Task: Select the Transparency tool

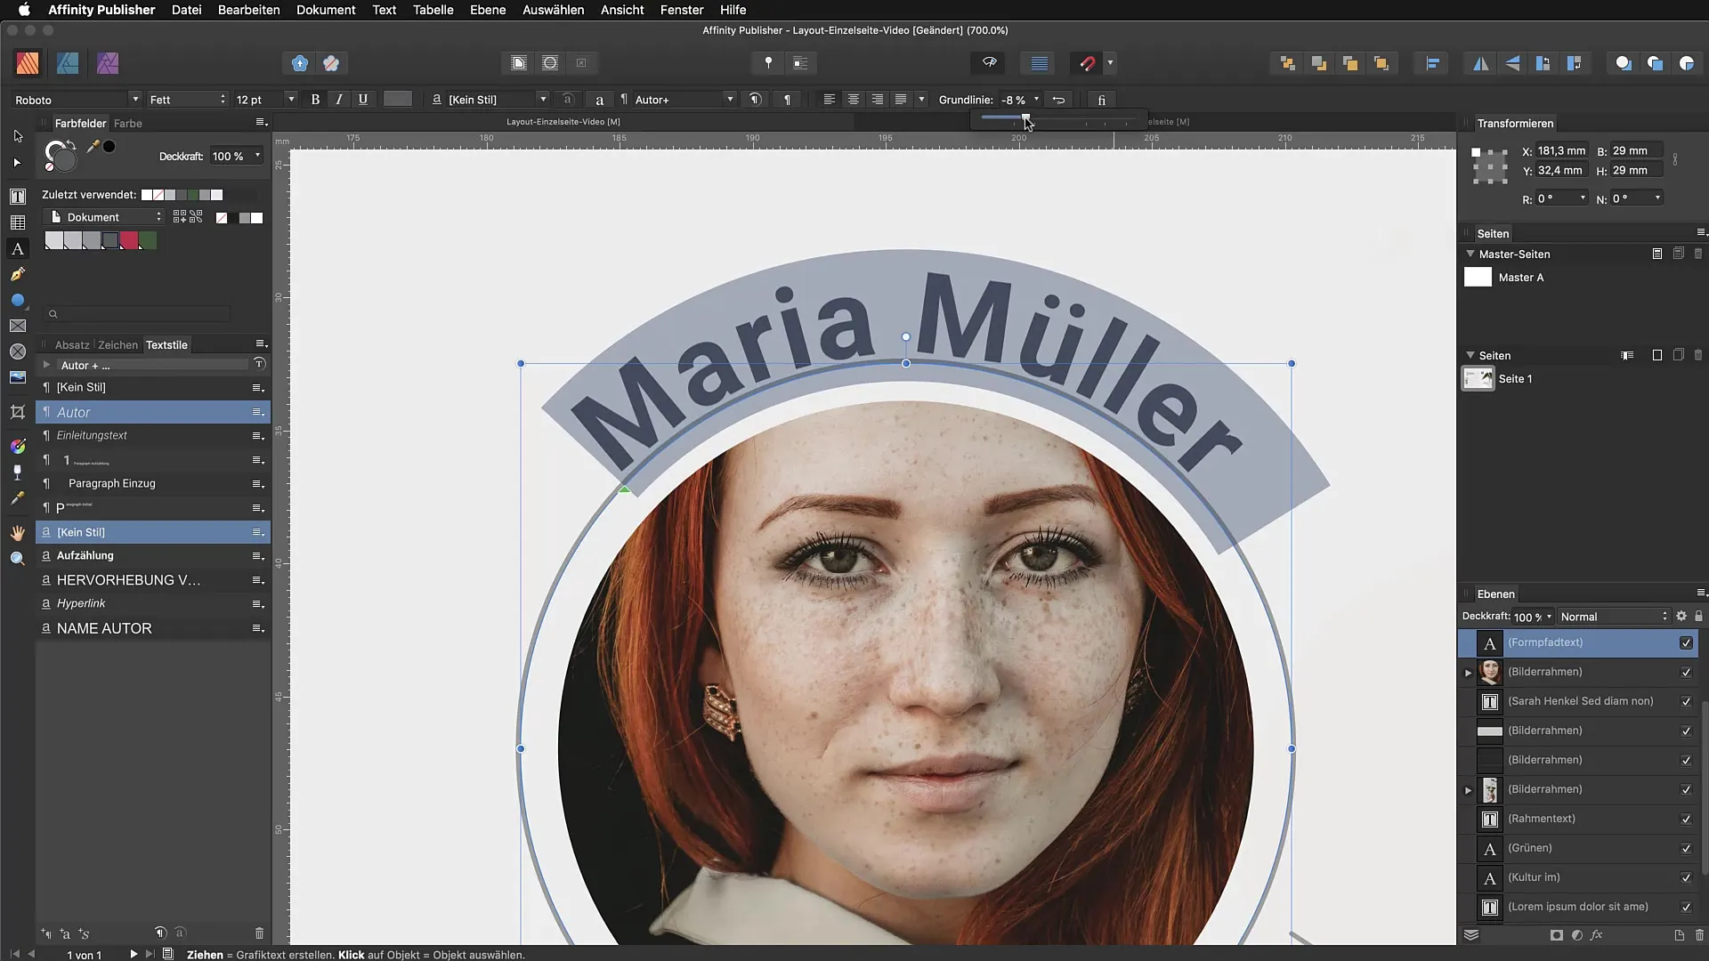Action: point(18,472)
